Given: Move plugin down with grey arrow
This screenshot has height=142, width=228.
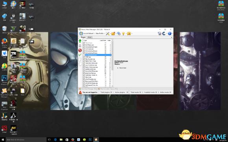Looking at the screenshot, I should tap(80, 46).
